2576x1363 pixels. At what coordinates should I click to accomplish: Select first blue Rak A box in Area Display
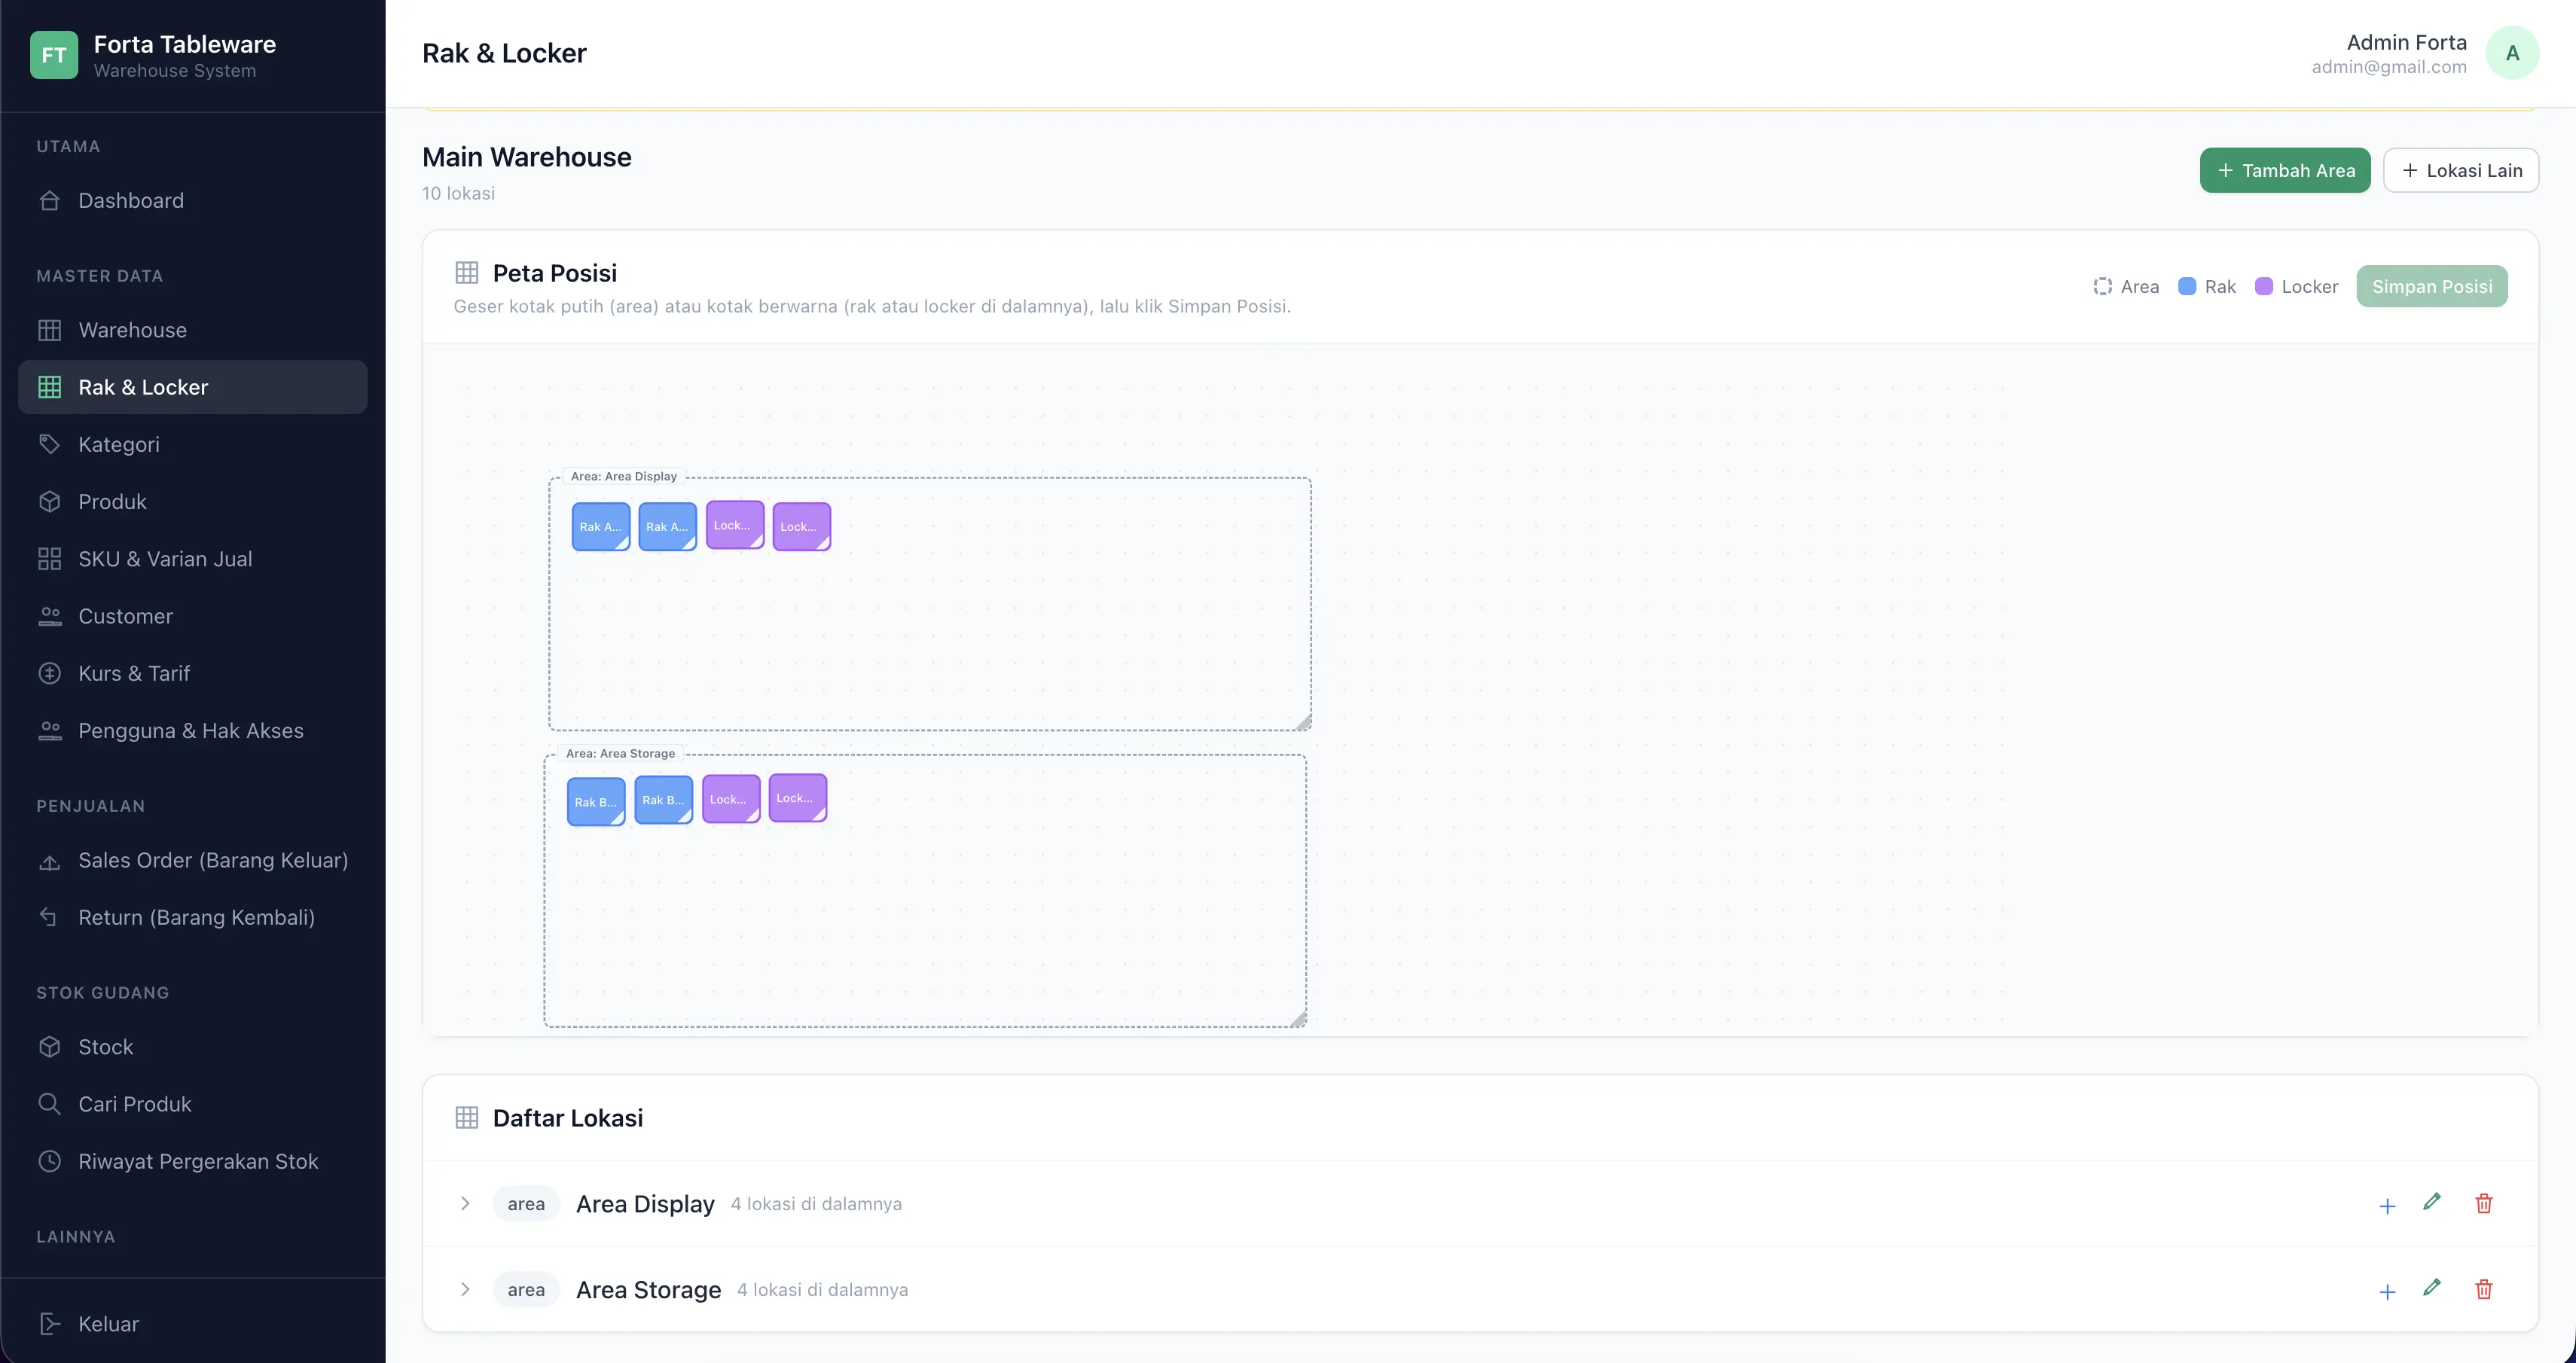click(601, 527)
